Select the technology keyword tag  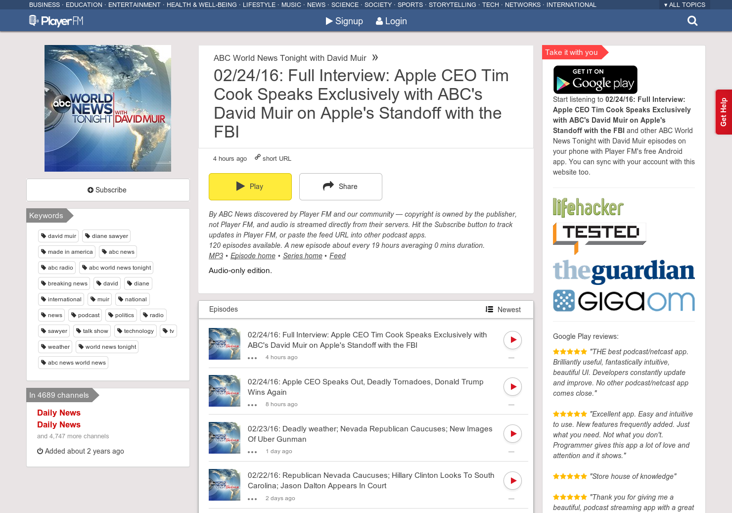(136, 331)
